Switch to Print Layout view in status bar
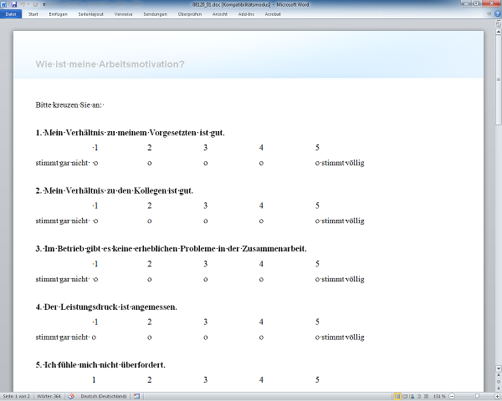The width and height of the screenshot is (502, 401). (397, 396)
